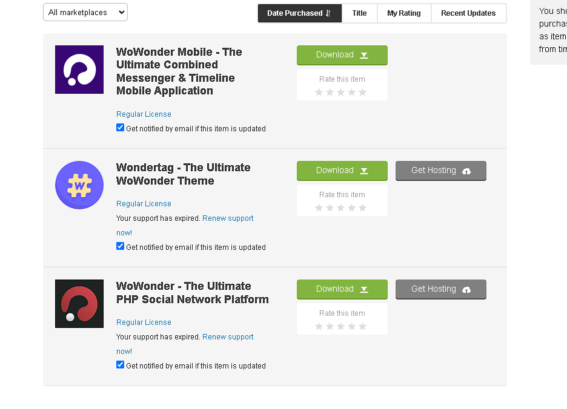Open the WoWonder red logo thumbnail
Screen dimensions: 567x409
point(79,304)
